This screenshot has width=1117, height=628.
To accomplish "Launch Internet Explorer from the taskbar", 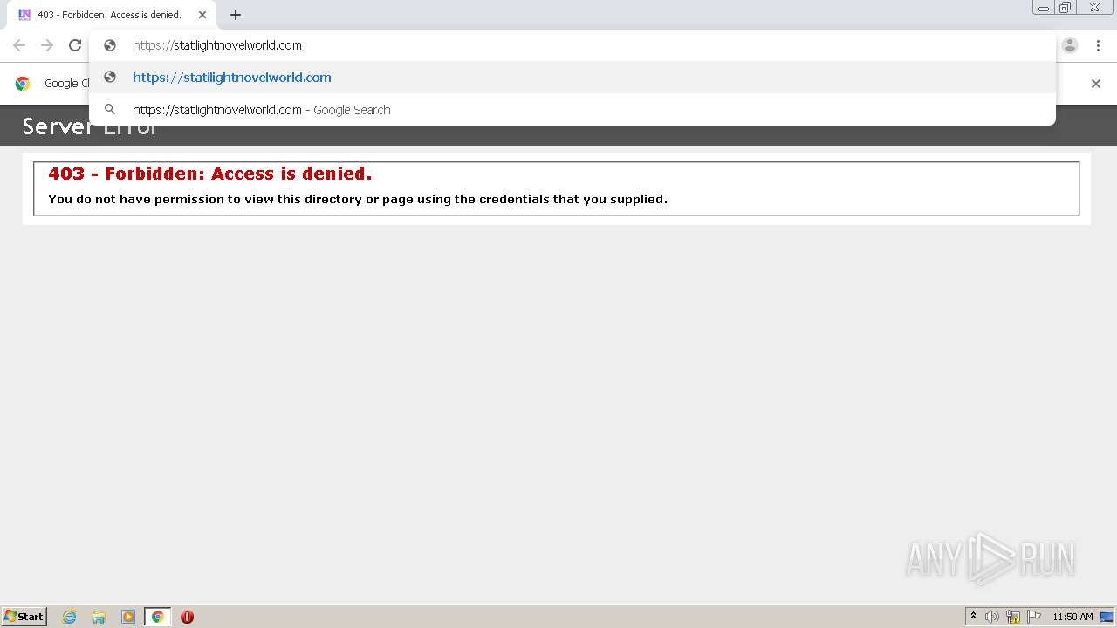I will [70, 617].
